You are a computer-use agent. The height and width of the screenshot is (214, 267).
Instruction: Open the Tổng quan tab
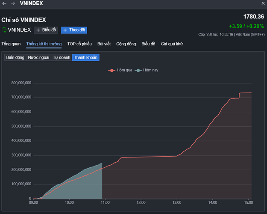(x=11, y=44)
